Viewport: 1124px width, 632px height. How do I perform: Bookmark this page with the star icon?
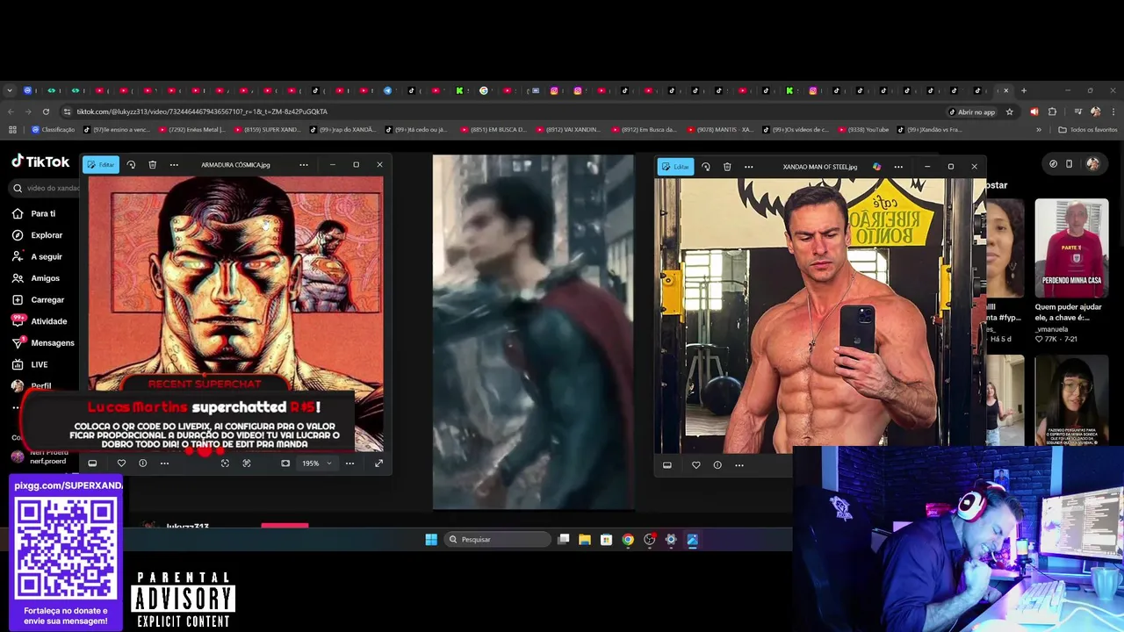(1010, 111)
